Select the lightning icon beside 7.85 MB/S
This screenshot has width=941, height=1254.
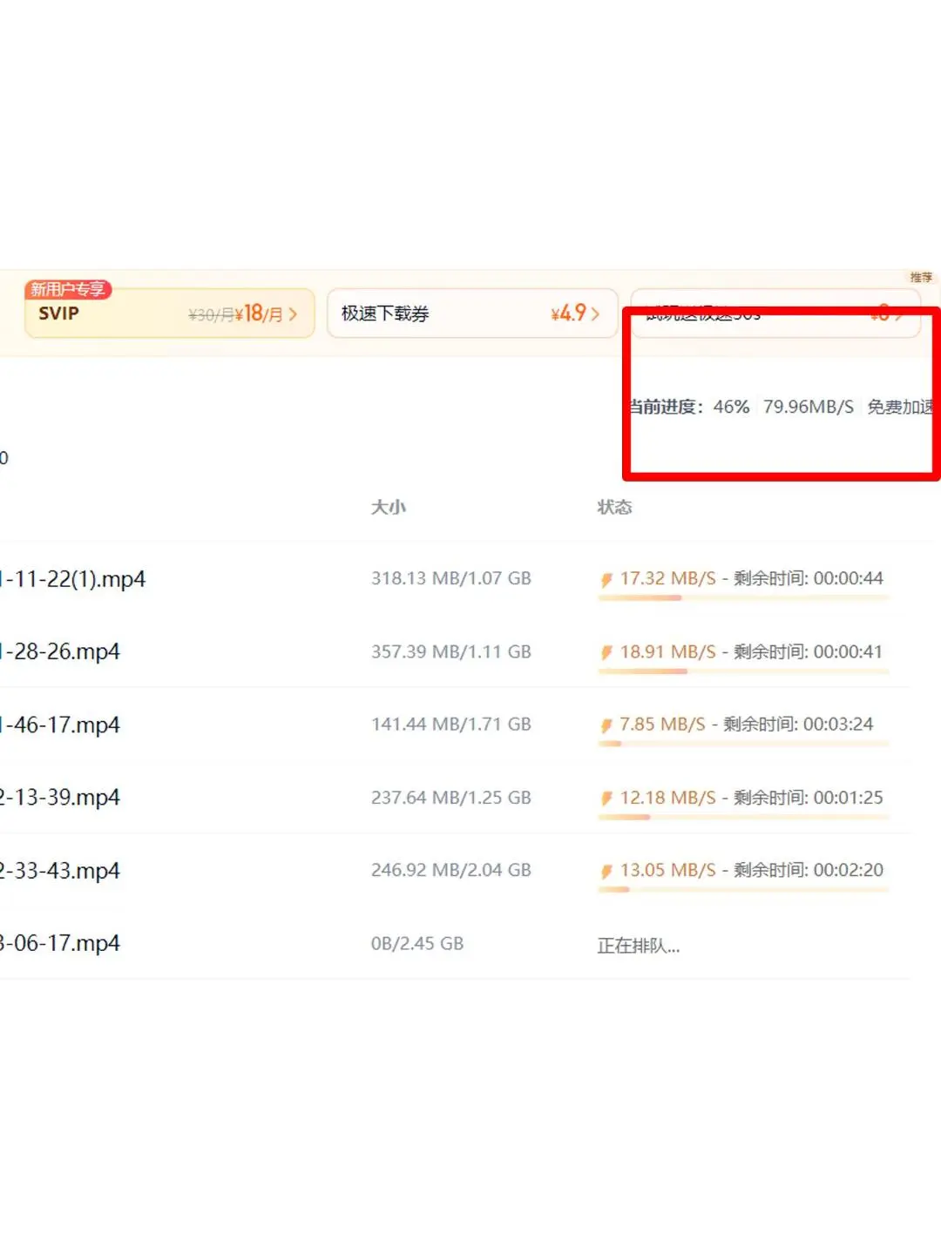coord(607,724)
